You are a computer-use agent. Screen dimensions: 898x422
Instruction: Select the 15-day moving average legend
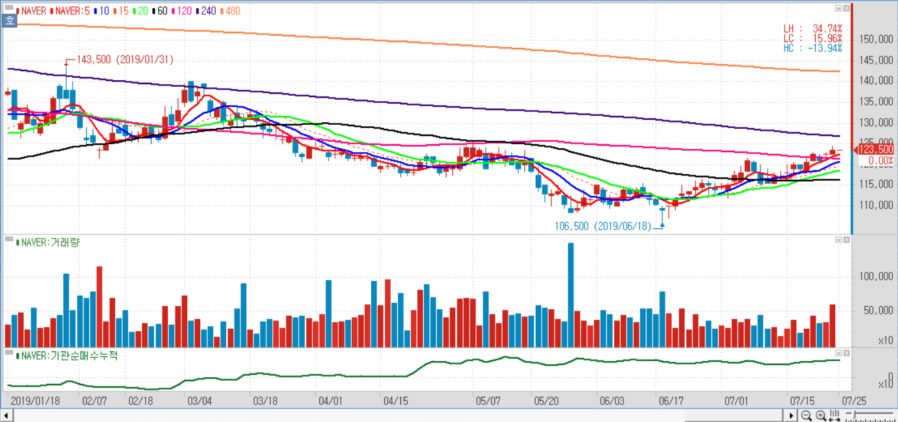[121, 10]
